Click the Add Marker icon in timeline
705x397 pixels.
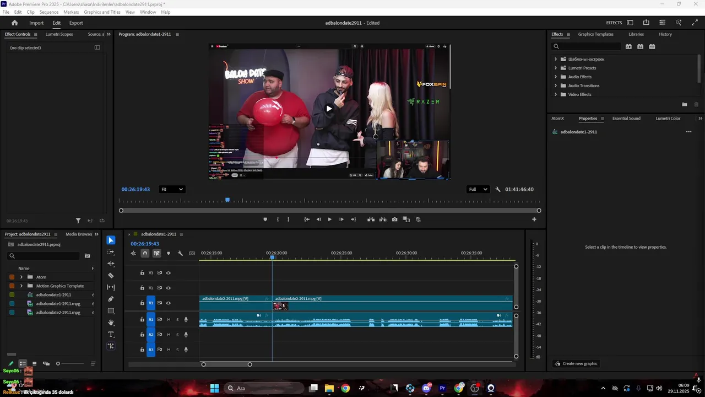pyautogui.click(x=168, y=254)
